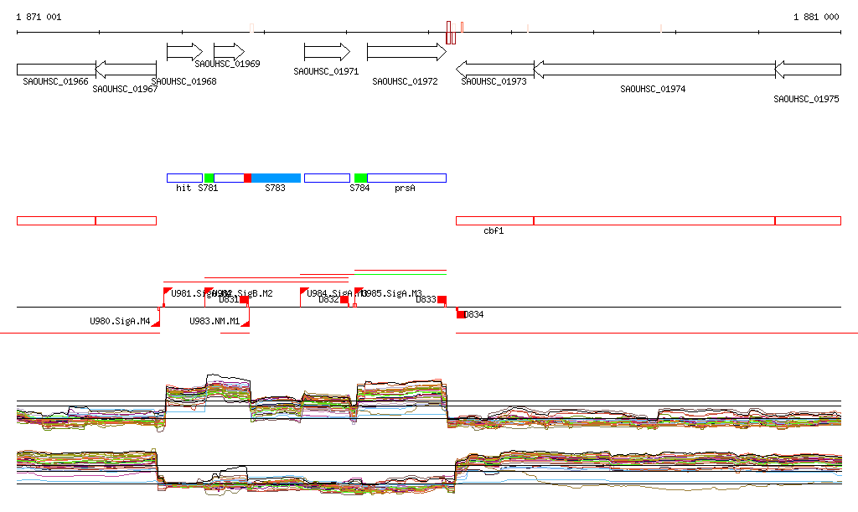
Task: Click the SAOUHSC_01971 label
Action: [x=326, y=72]
